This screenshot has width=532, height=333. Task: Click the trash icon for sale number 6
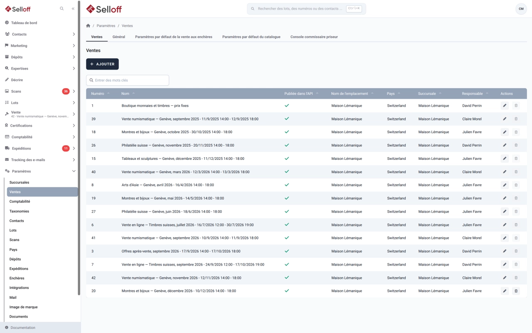pyautogui.click(x=516, y=225)
